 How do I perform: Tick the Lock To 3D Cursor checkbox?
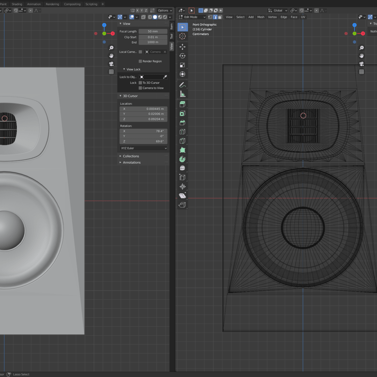click(140, 83)
